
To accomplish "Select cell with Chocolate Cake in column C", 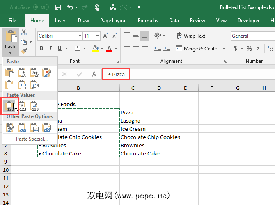I will [133, 153].
